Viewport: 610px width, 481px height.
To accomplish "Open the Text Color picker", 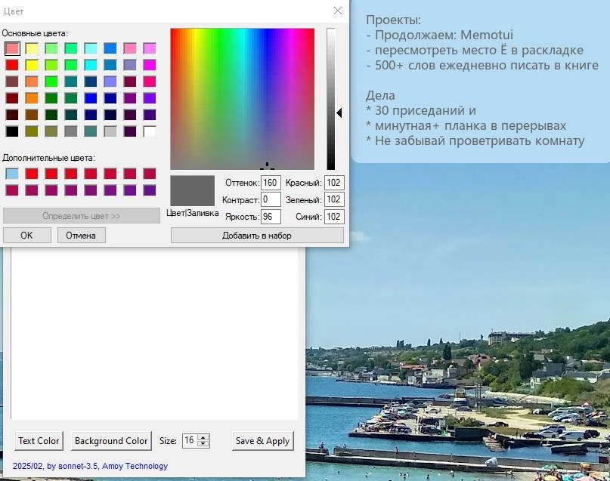I will 39,441.
